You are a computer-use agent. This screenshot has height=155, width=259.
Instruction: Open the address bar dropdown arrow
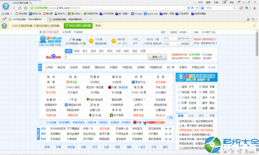point(197,8)
